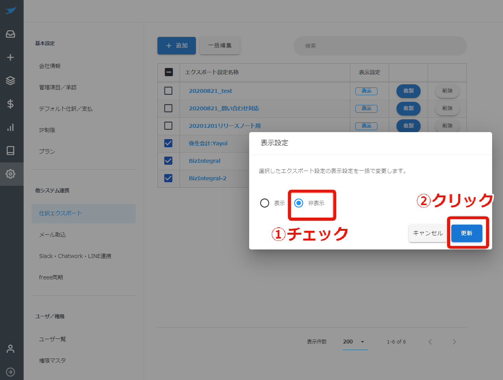Open the book icon in sidebar
The width and height of the screenshot is (503, 380).
pos(10,150)
